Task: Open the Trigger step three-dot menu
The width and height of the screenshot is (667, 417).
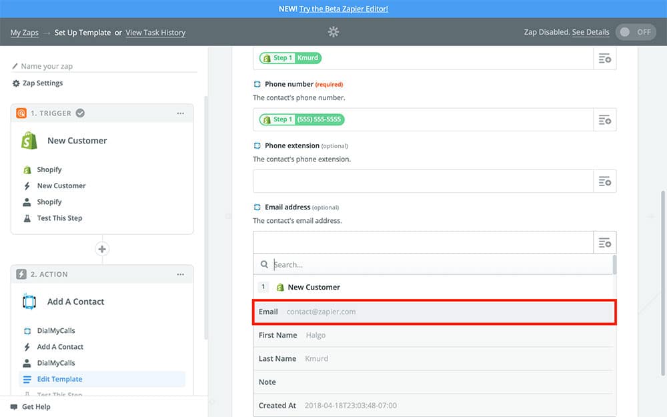Action: (180, 113)
